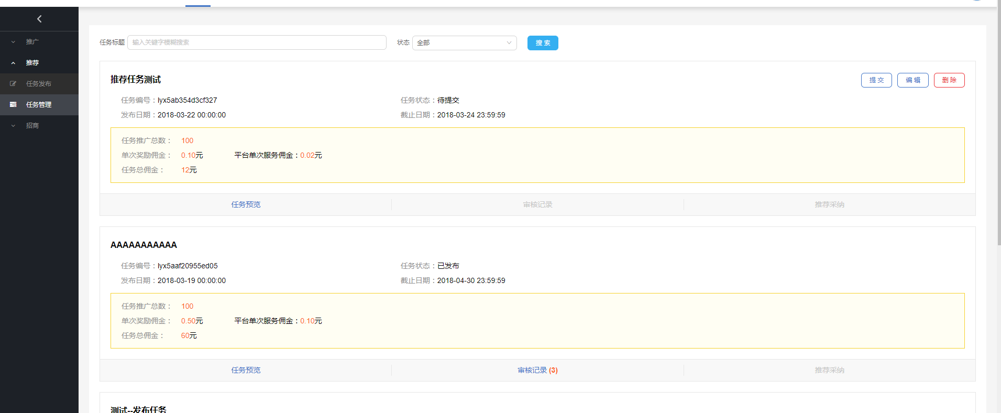The image size is (1001, 413).
Task: Open 推荐采纳 under 推荐任务测试
Action: 829,204
